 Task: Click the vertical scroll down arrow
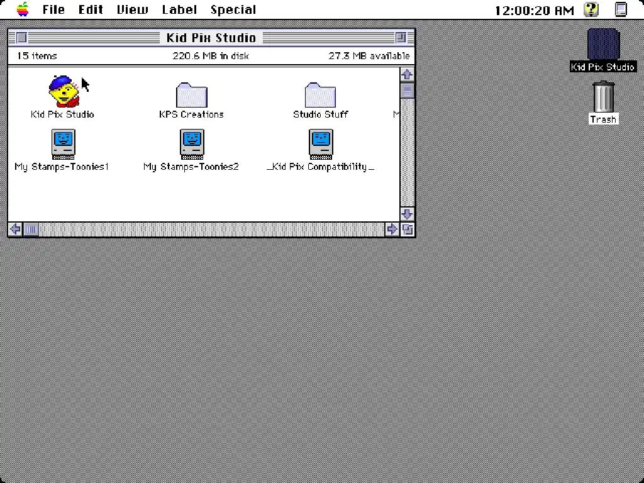click(x=407, y=214)
